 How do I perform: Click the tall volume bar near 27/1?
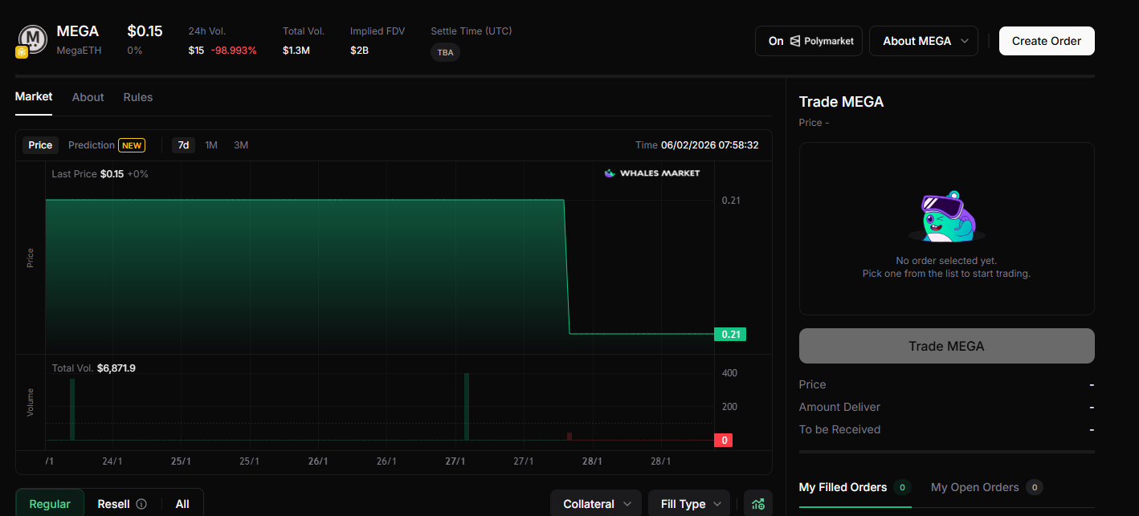pyautogui.click(x=467, y=406)
